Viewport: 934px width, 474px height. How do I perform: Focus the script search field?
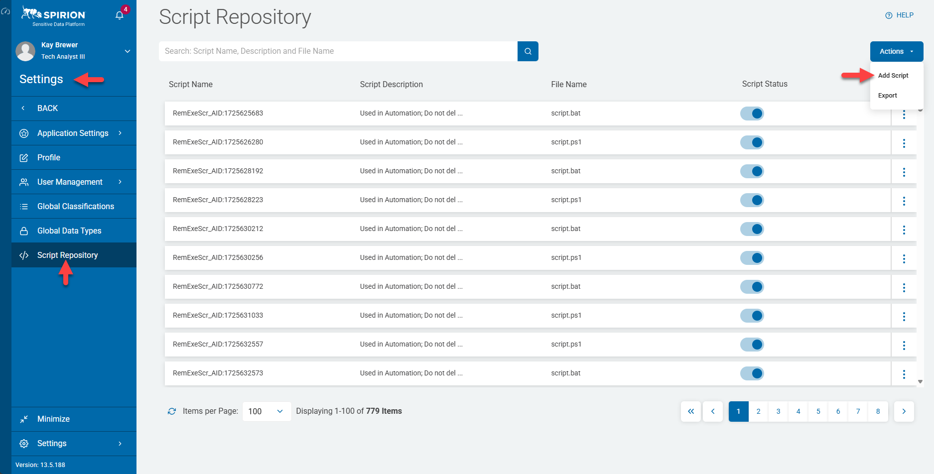coord(338,51)
